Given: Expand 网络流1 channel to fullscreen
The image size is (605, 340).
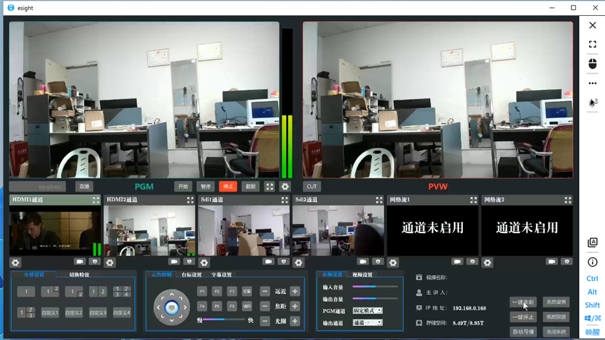Looking at the screenshot, I should pos(473,200).
